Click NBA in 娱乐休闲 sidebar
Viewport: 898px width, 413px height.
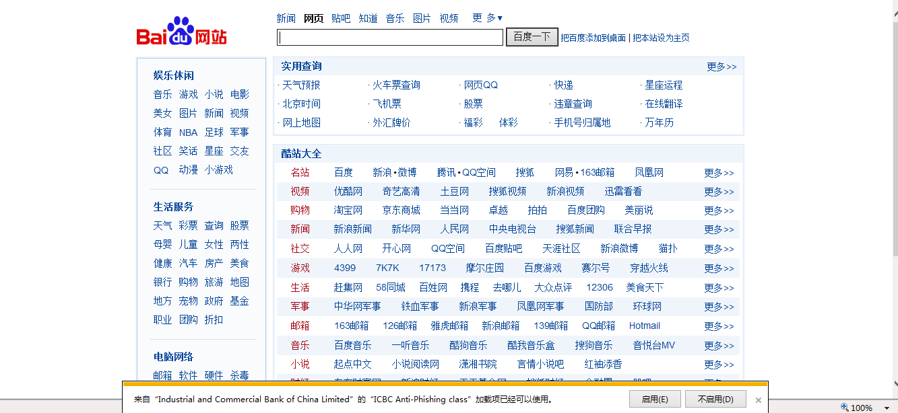click(x=189, y=133)
